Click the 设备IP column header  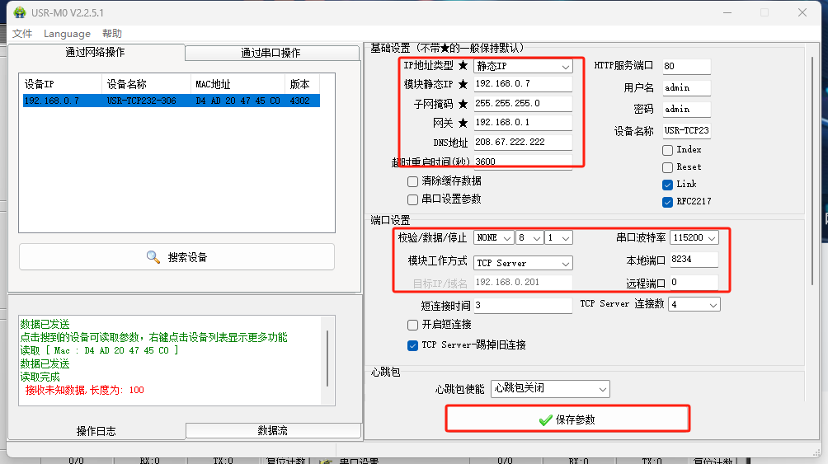(61, 84)
